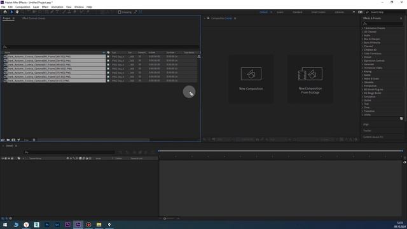407x229 pixels.
Task: Open File Explorer from the taskbar
Action: point(99,225)
